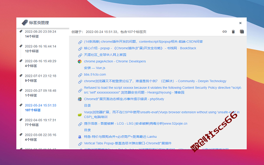Click the tag icon next to 2022-08-16 16:44:14
Viewport: 264px width, 165px height.
(21, 46)
